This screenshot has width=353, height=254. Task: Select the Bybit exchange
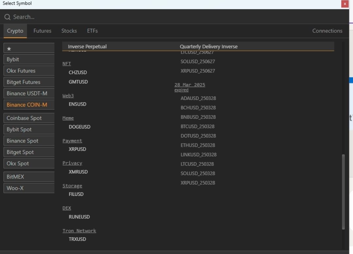pos(29,59)
